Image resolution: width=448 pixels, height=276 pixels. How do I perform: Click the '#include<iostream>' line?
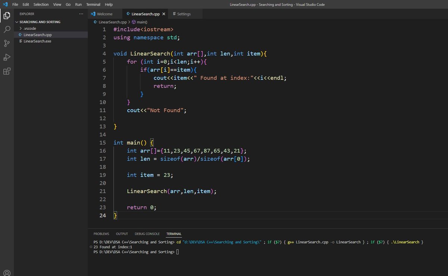(x=143, y=30)
